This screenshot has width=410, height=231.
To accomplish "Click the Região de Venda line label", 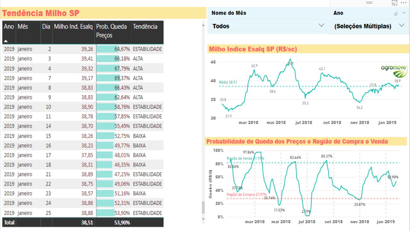I will click(245, 158).
